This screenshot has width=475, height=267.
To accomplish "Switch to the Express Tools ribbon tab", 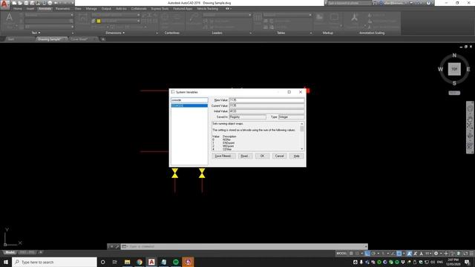I will click(160, 9).
